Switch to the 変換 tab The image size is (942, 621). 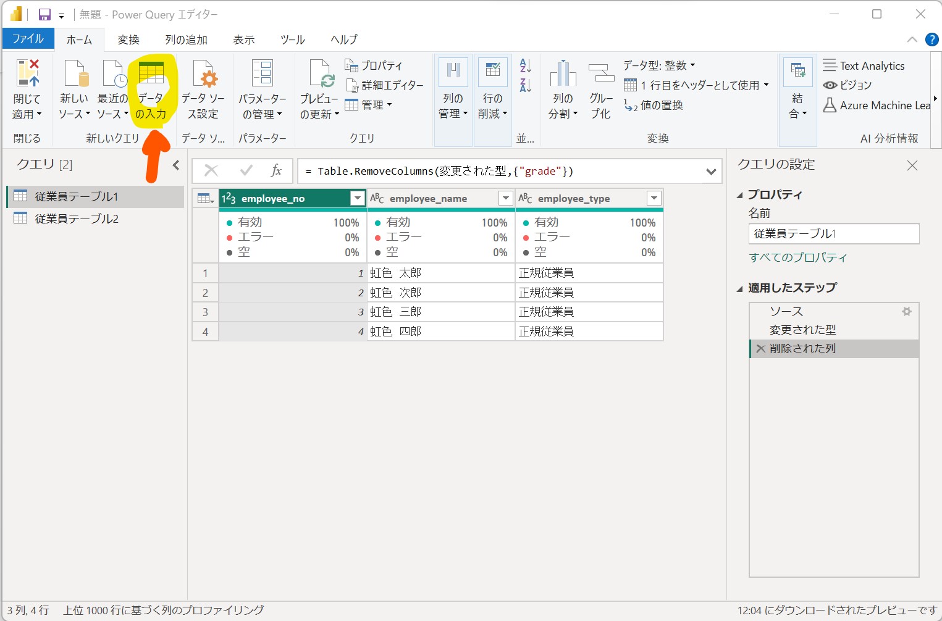[128, 40]
